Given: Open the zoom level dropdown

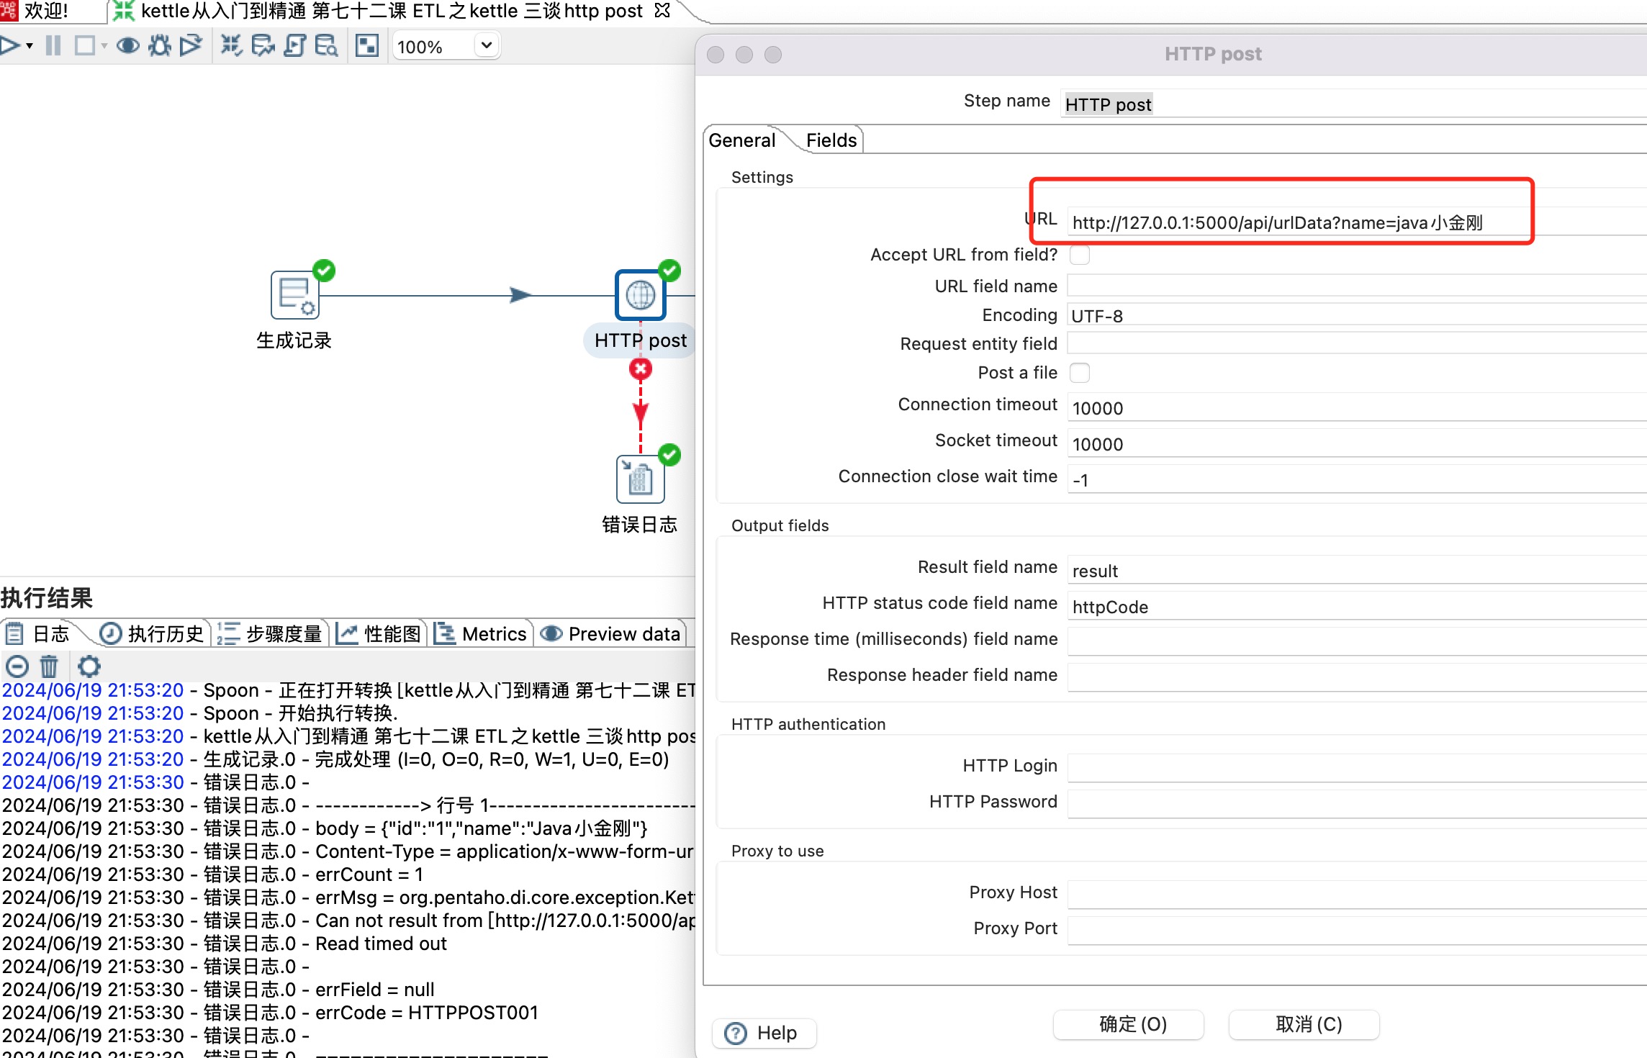Looking at the screenshot, I should [487, 45].
